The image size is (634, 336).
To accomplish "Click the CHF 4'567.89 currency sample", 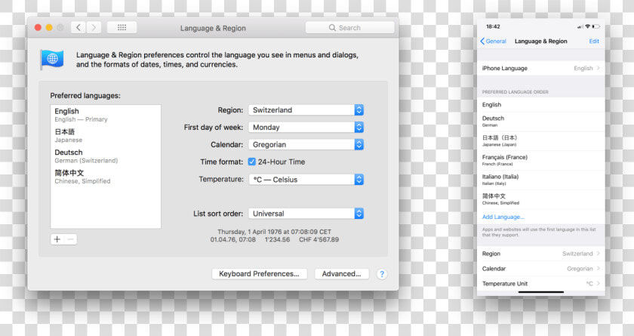I will (319, 239).
